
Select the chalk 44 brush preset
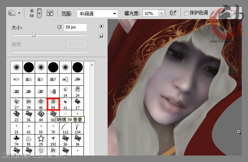click(x=41, y=116)
